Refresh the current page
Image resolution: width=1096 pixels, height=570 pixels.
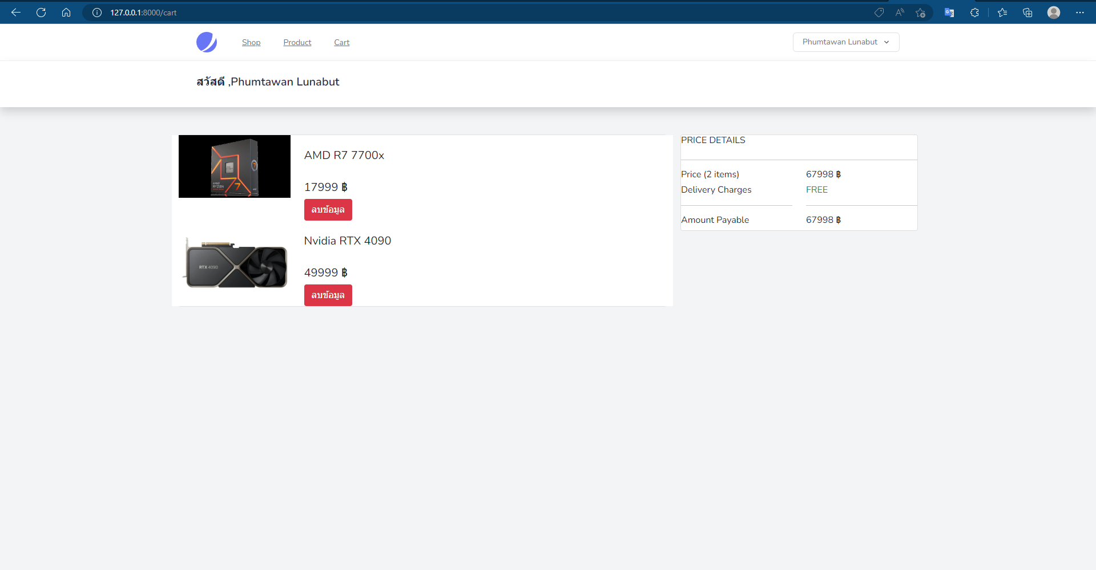pos(41,12)
